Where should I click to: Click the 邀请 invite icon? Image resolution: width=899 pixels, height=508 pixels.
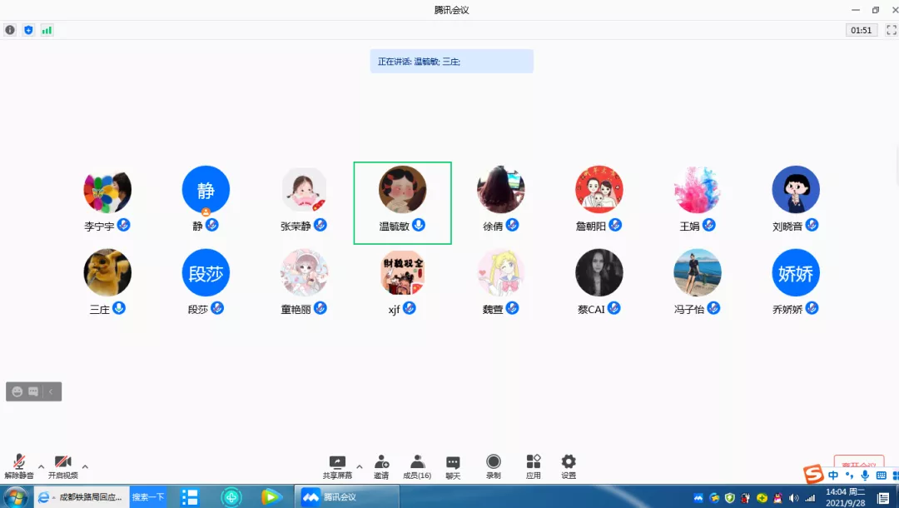(x=381, y=466)
